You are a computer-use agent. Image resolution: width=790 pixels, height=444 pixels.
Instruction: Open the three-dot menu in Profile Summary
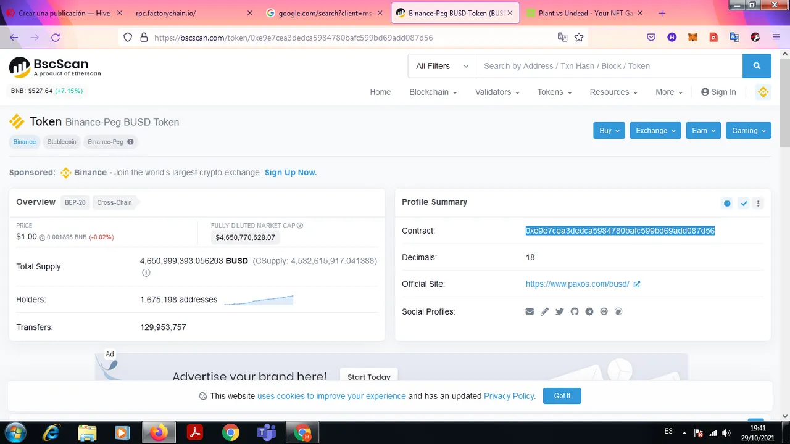click(759, 203)
